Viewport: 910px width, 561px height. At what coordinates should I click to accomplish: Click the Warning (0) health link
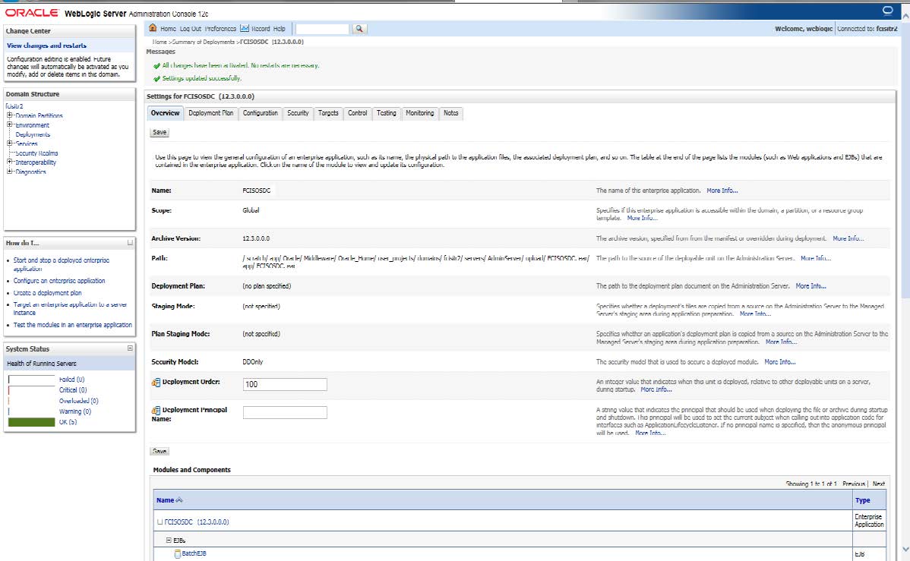pos(75,411)
